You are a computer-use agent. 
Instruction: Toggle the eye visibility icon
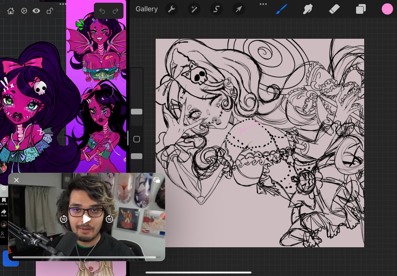tap(36, 11)
